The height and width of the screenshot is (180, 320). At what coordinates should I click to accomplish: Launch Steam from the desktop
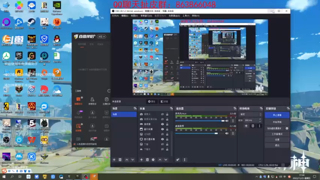[x=32, y=23]
